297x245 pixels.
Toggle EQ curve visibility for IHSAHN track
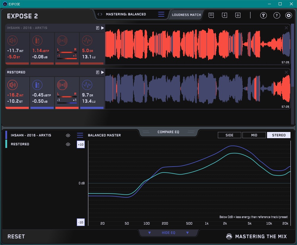click(x=68, y=135)
